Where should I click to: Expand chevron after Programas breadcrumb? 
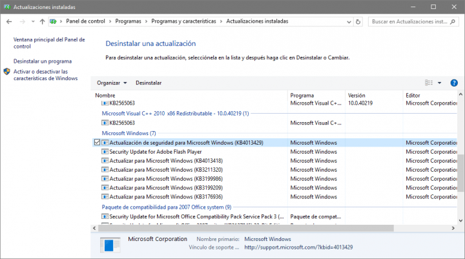coord(146,21)
